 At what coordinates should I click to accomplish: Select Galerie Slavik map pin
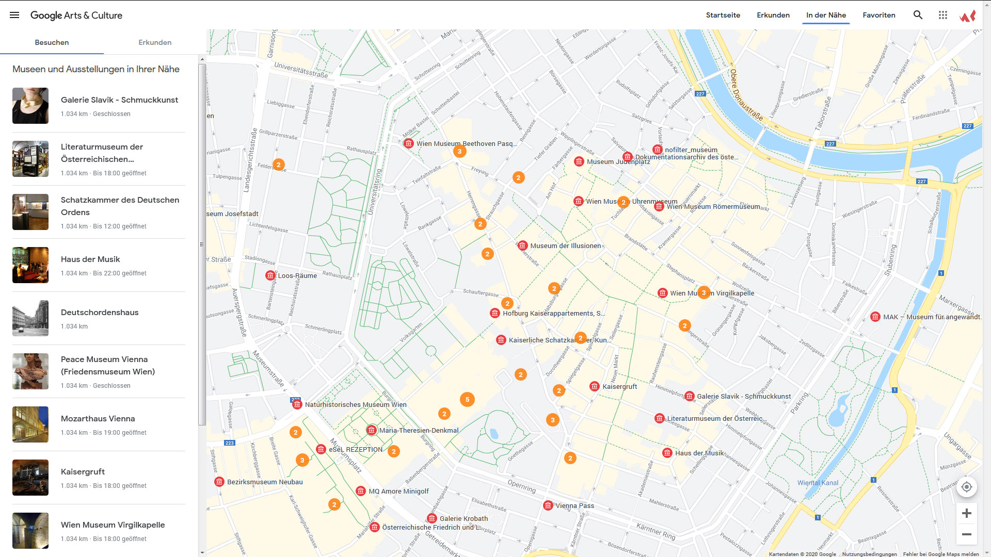tap(690, 396)
